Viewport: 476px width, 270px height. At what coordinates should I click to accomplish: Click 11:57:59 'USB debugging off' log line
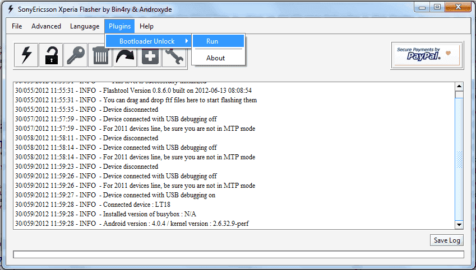click(116, 119)
